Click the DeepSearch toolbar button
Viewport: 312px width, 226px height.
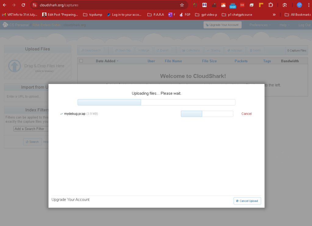91,50
